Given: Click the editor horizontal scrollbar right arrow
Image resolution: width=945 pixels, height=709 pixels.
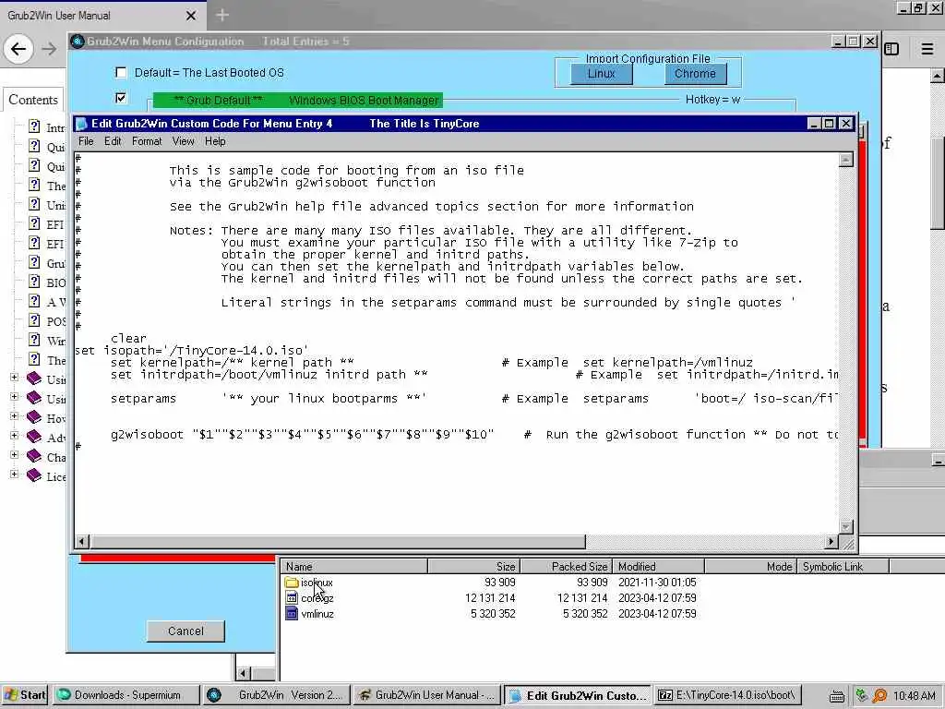Looking at the screenshot, I should tap(831, 541).
